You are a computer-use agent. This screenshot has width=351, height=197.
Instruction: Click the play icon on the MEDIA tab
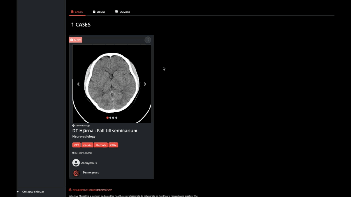(94, 12)
